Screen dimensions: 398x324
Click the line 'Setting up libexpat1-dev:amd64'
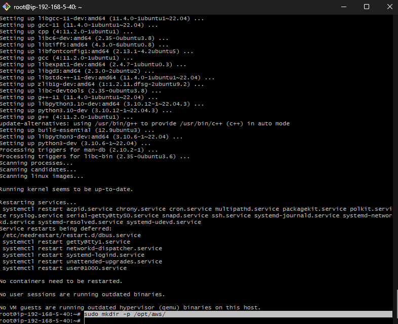click(x=93, y=65)
